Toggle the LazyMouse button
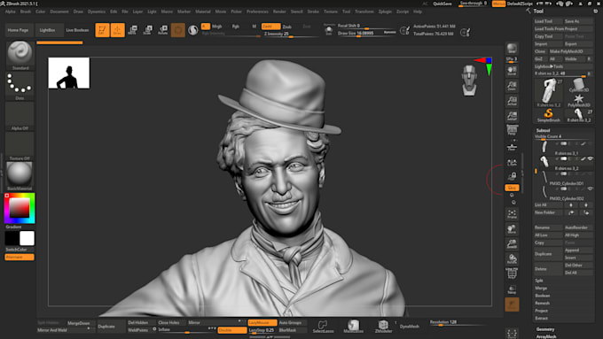The image size is (603, 339). click(x=262, y=322)
